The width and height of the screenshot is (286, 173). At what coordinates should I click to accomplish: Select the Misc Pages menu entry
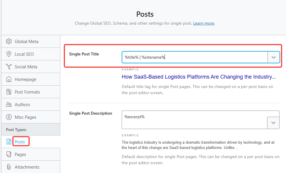25,117
